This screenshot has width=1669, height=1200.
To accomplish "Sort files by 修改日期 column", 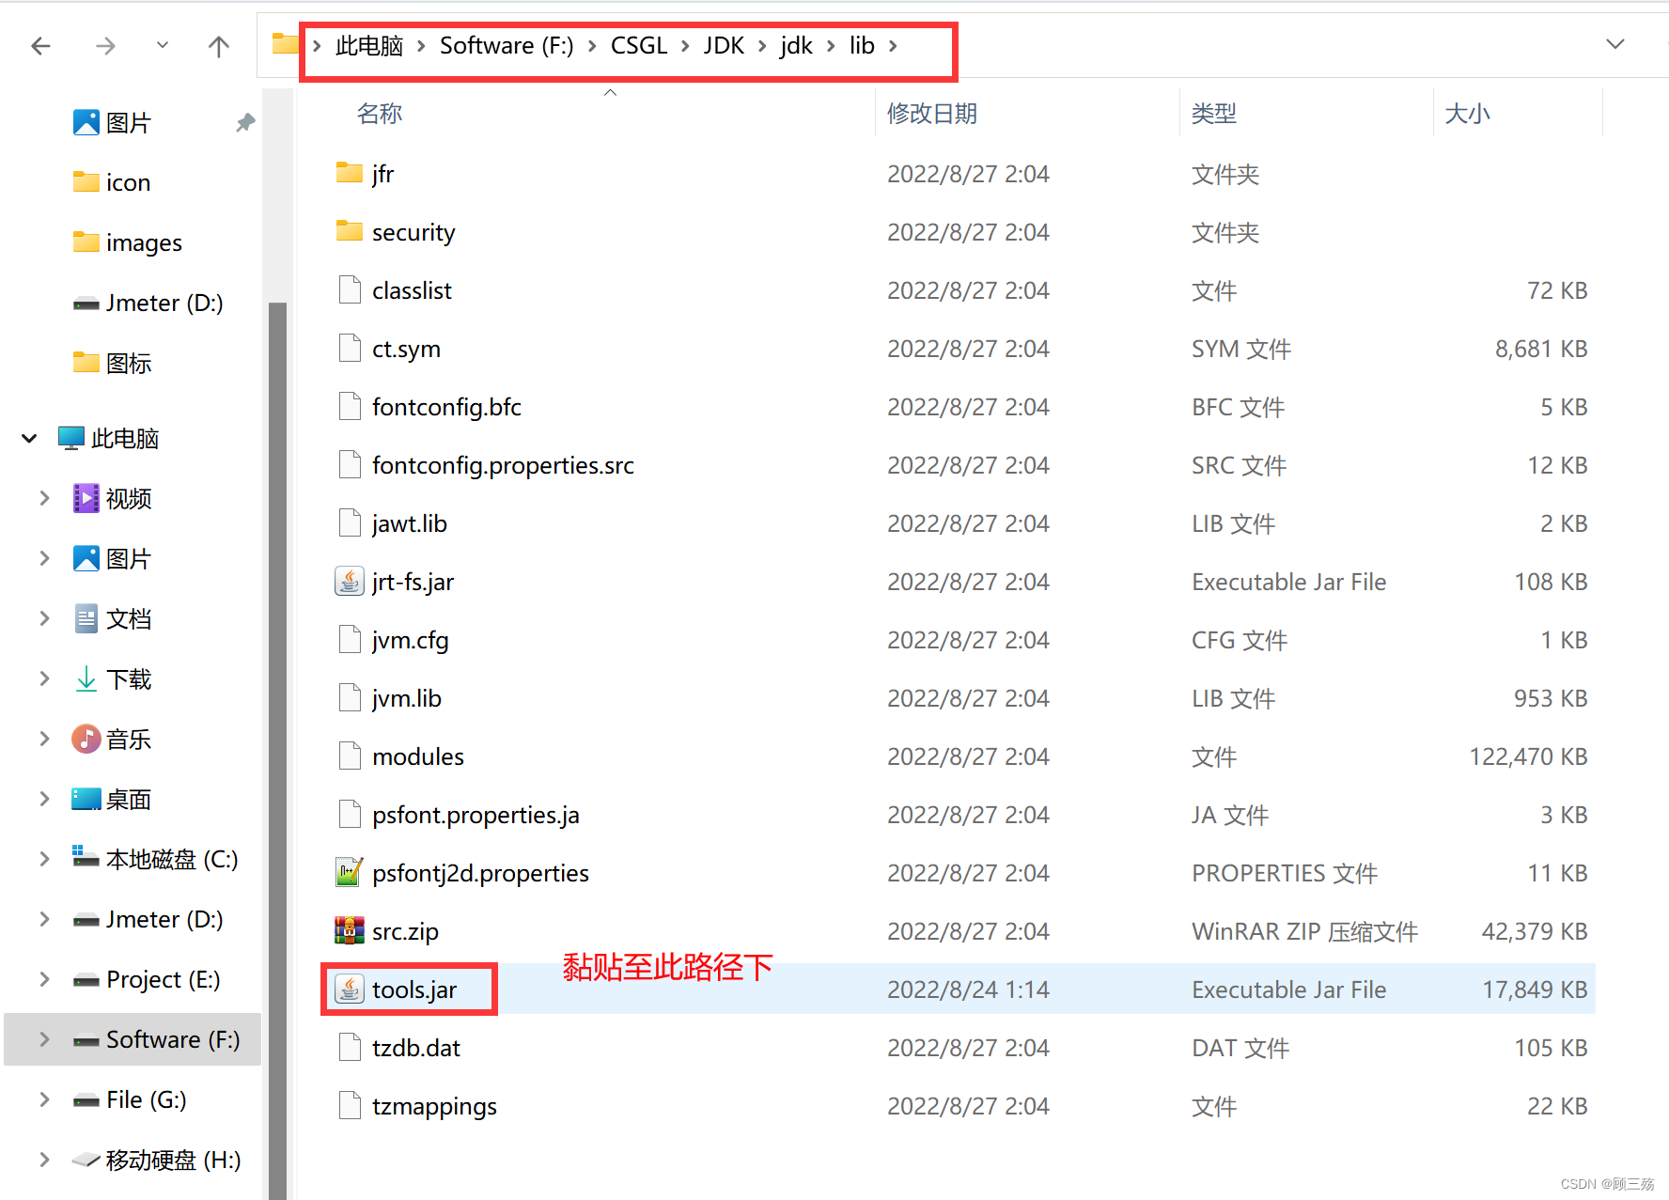I will pyautogui.click(x=932, y=114).
